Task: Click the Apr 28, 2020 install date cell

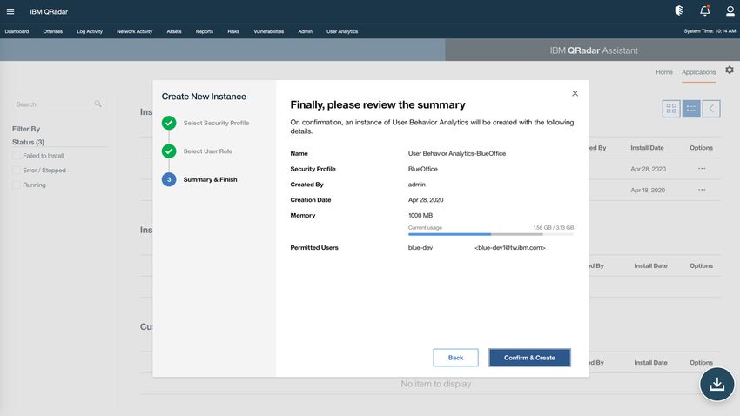Action: pyautogui.click(x=648, y=169)
